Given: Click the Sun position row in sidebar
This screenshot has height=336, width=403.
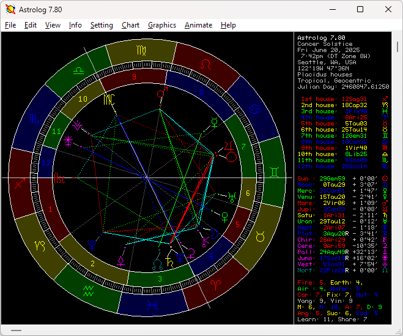Looking at the screenshot, I should (x=341, y=178).
